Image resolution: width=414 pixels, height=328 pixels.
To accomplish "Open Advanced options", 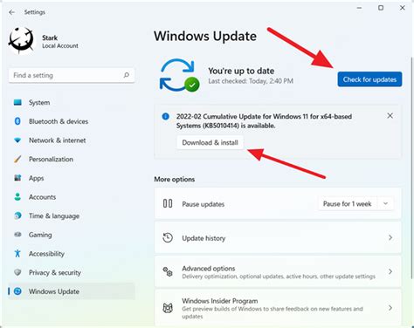I will [x=278, y=271].
